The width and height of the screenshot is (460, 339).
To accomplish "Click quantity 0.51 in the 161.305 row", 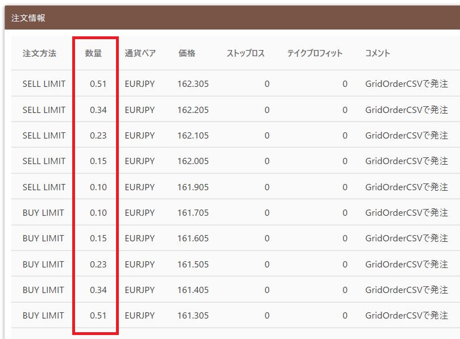I will pyautogui.click(x=98, y=316).
